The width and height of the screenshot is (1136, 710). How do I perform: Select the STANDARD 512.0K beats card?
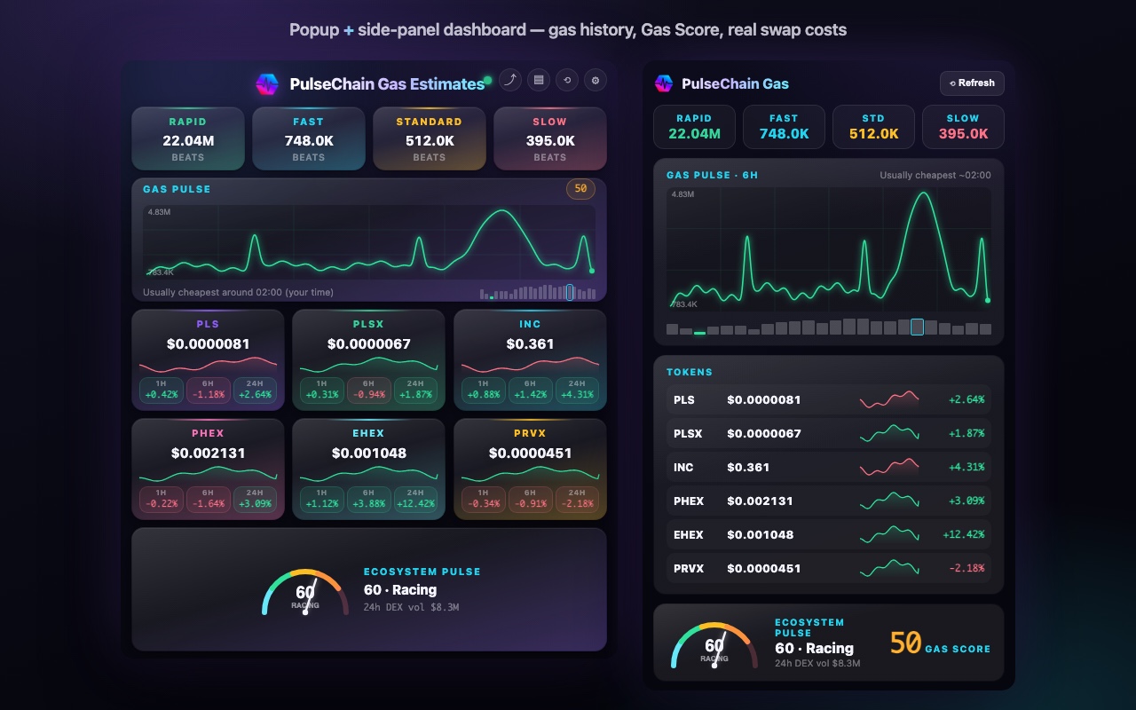(x=430, y=138)
